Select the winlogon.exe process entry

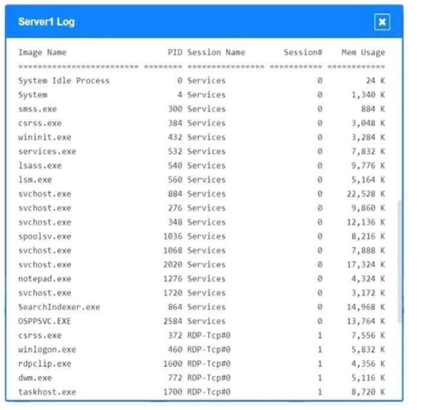(47, 349)
